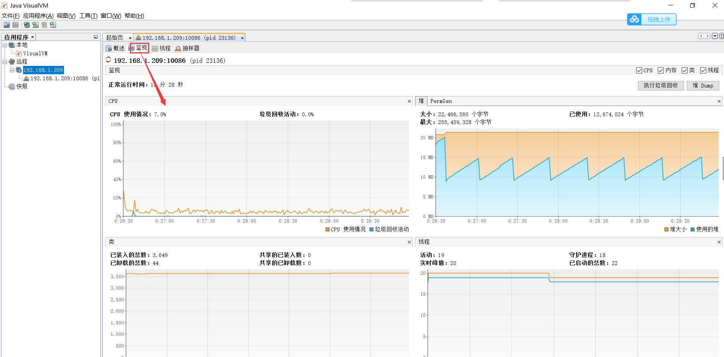
Task: Close the 类 chart panel
Action: point(409,242)
